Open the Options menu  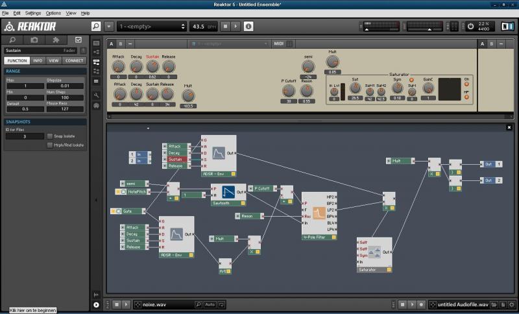pos(53,13)
